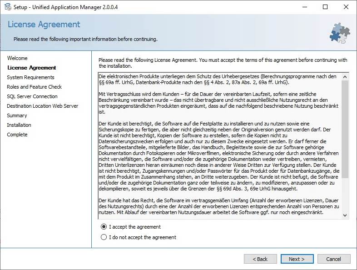Click Summary step in sidebar
The height and width of the screenshot is (270, 357).
tap(17, 115)
